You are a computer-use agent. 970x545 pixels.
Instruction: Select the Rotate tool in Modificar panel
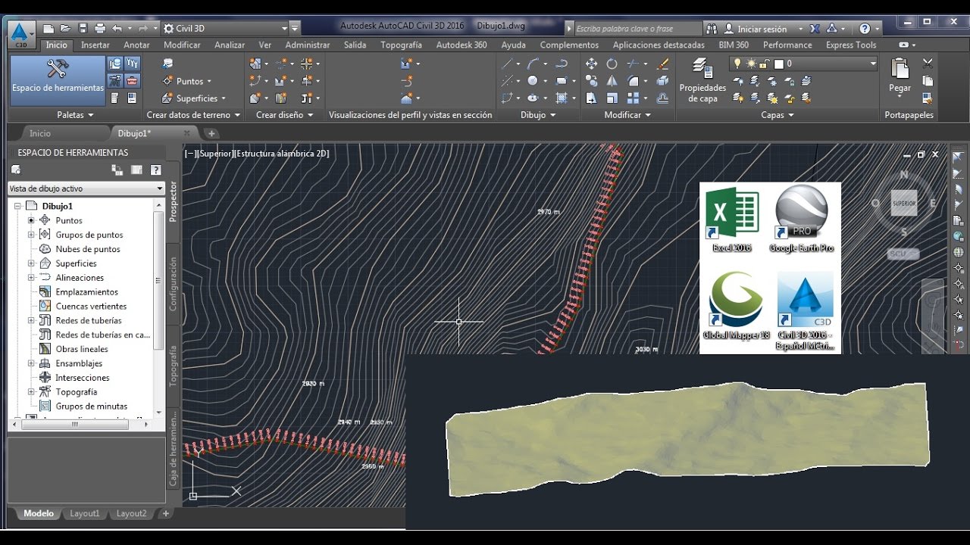612,64
